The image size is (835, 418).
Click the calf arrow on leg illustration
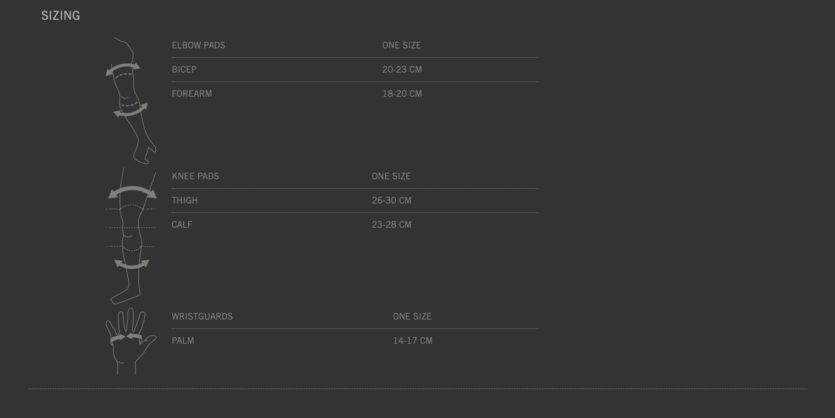tap(132, 265)
